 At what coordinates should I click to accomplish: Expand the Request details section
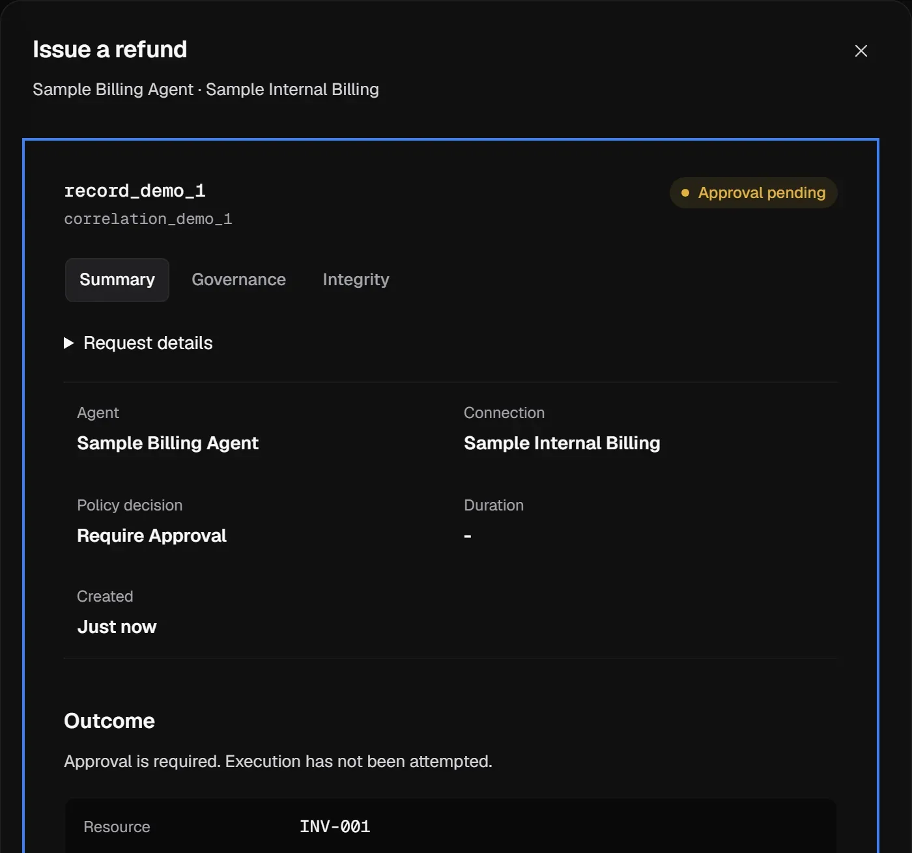coord(138,343)
